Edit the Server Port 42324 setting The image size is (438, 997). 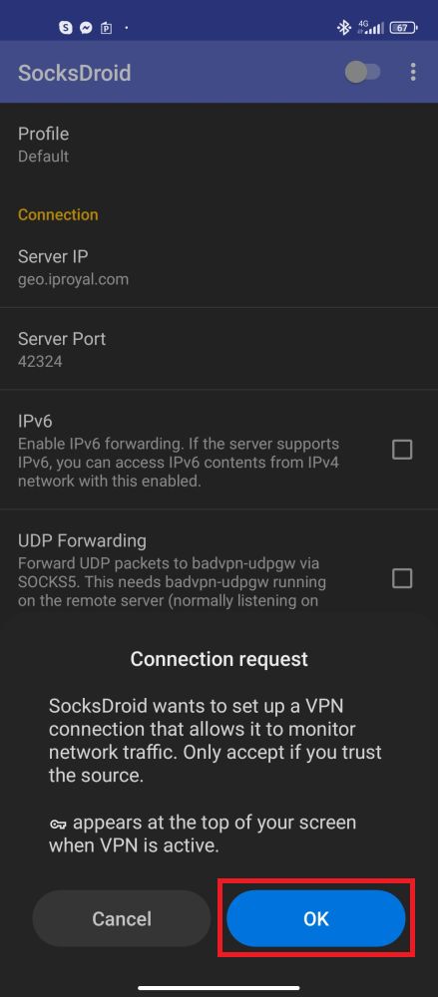(219, 349)
